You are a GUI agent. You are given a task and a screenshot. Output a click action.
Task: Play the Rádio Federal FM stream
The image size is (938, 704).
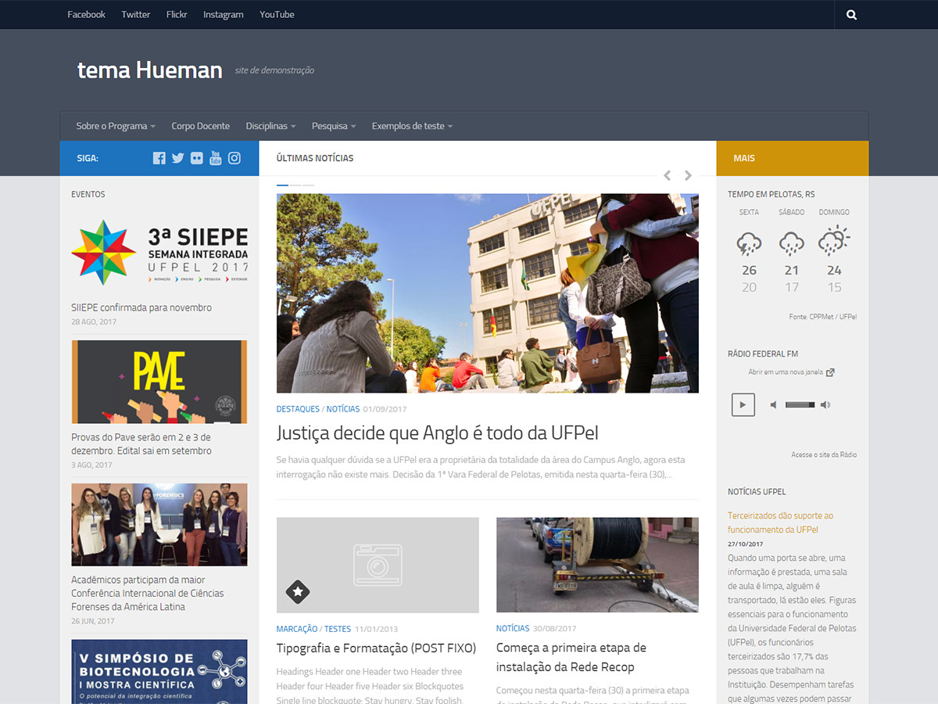click(x=743, y=404)
